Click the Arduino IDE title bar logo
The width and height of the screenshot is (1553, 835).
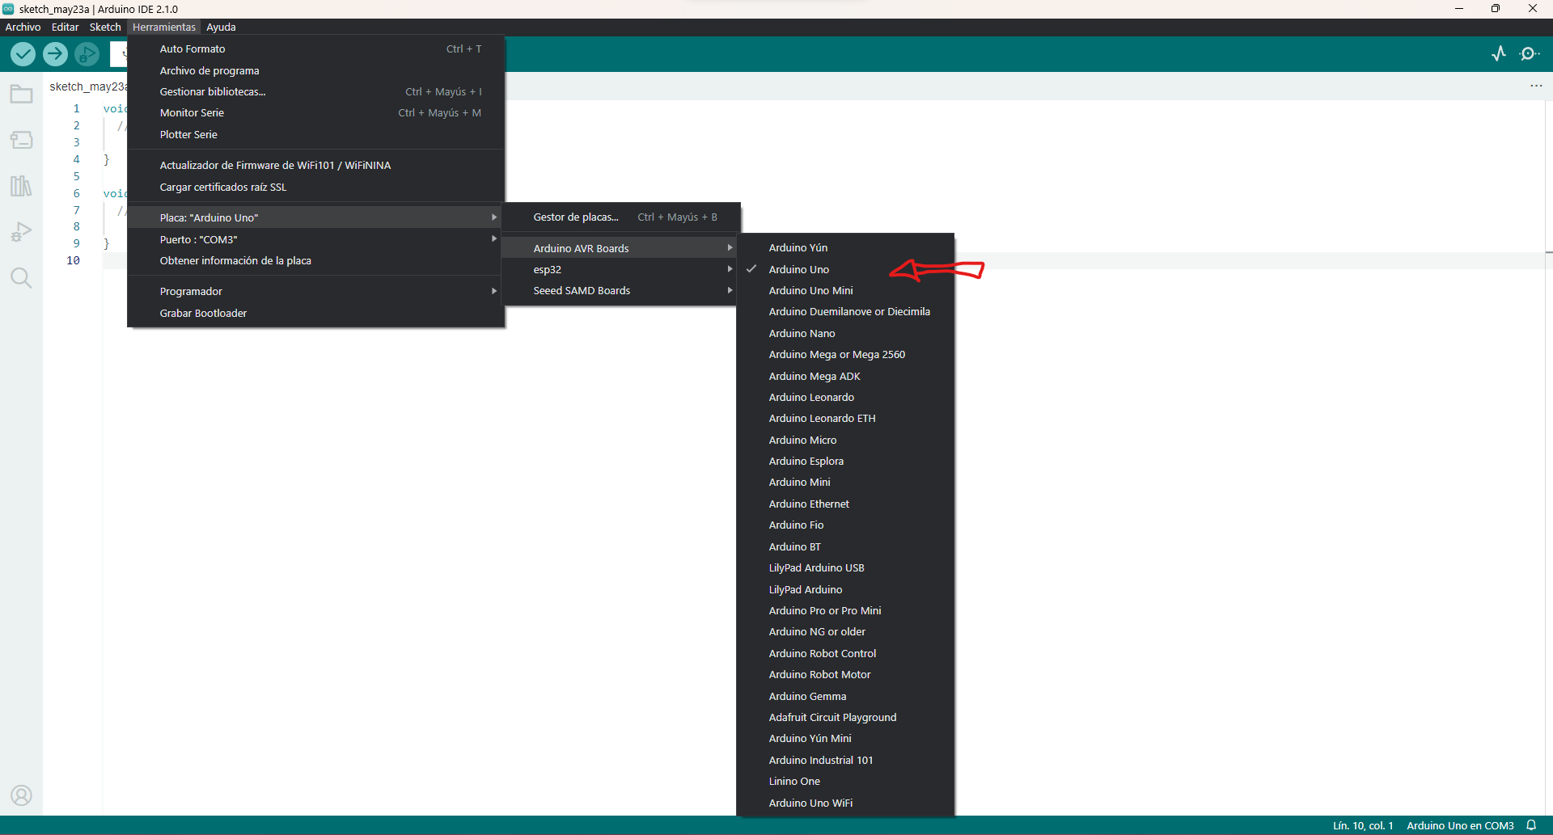click(x=8, y=9)
